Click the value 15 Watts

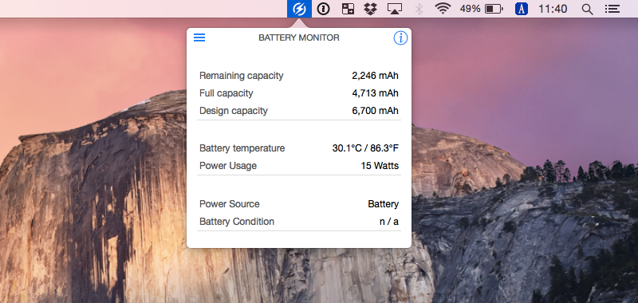click(380, 166)
